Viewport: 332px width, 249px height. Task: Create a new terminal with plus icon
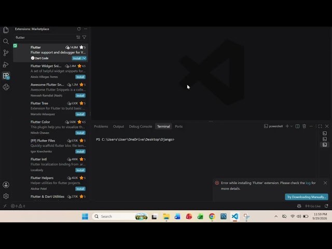[287, 126]
